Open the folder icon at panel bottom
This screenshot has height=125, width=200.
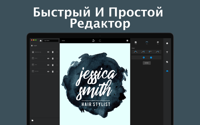click(32, 120)
